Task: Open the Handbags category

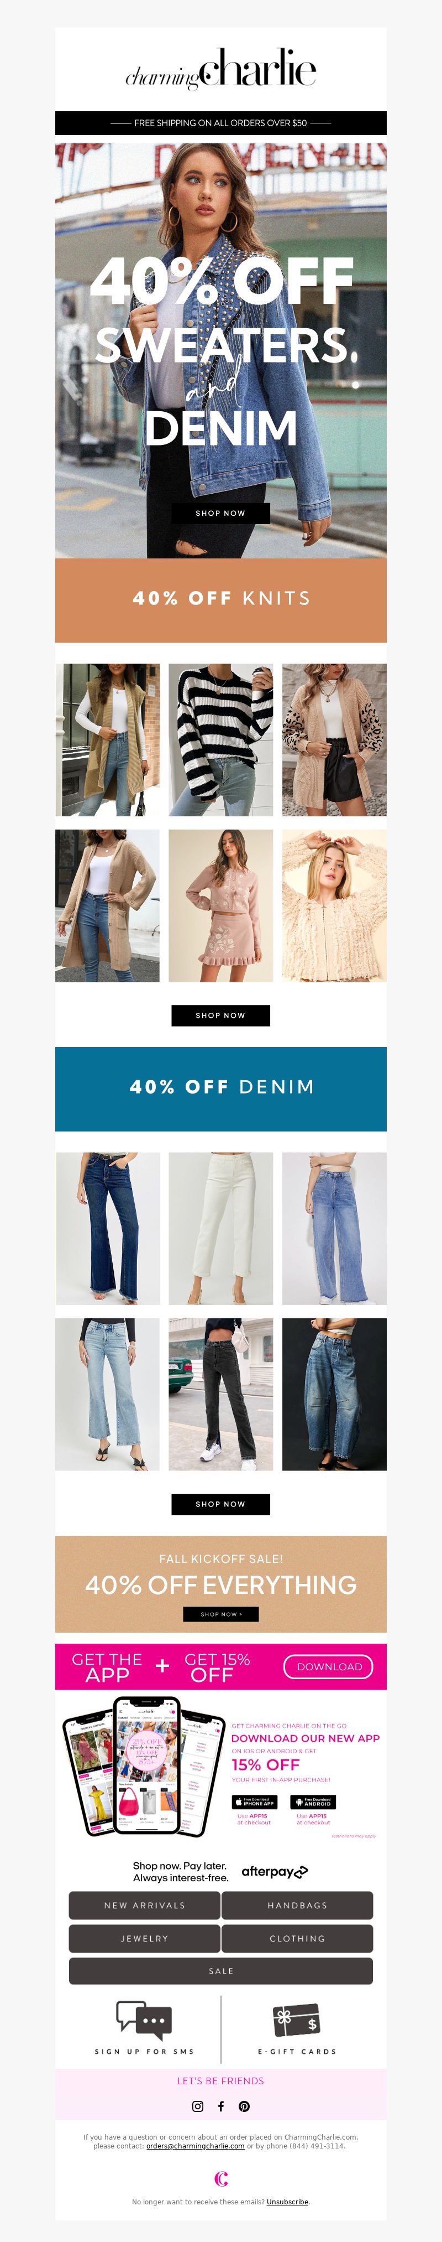Action: pyautogui.click(x=297, y=1905)
